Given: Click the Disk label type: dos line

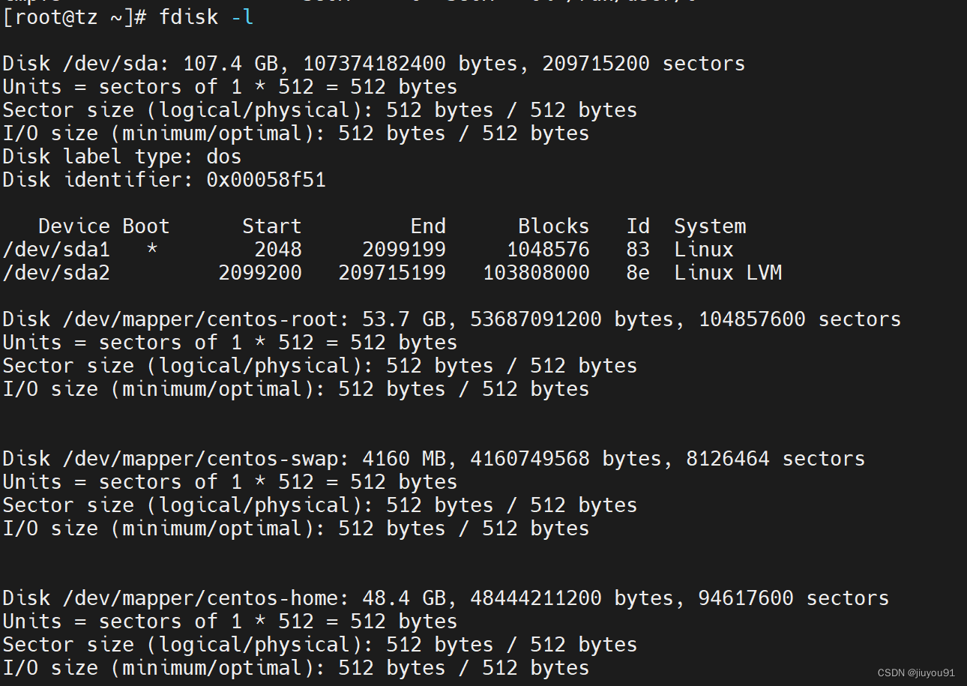Looking at the screenshot, I should pyautogui.click(x=122, y=157).
